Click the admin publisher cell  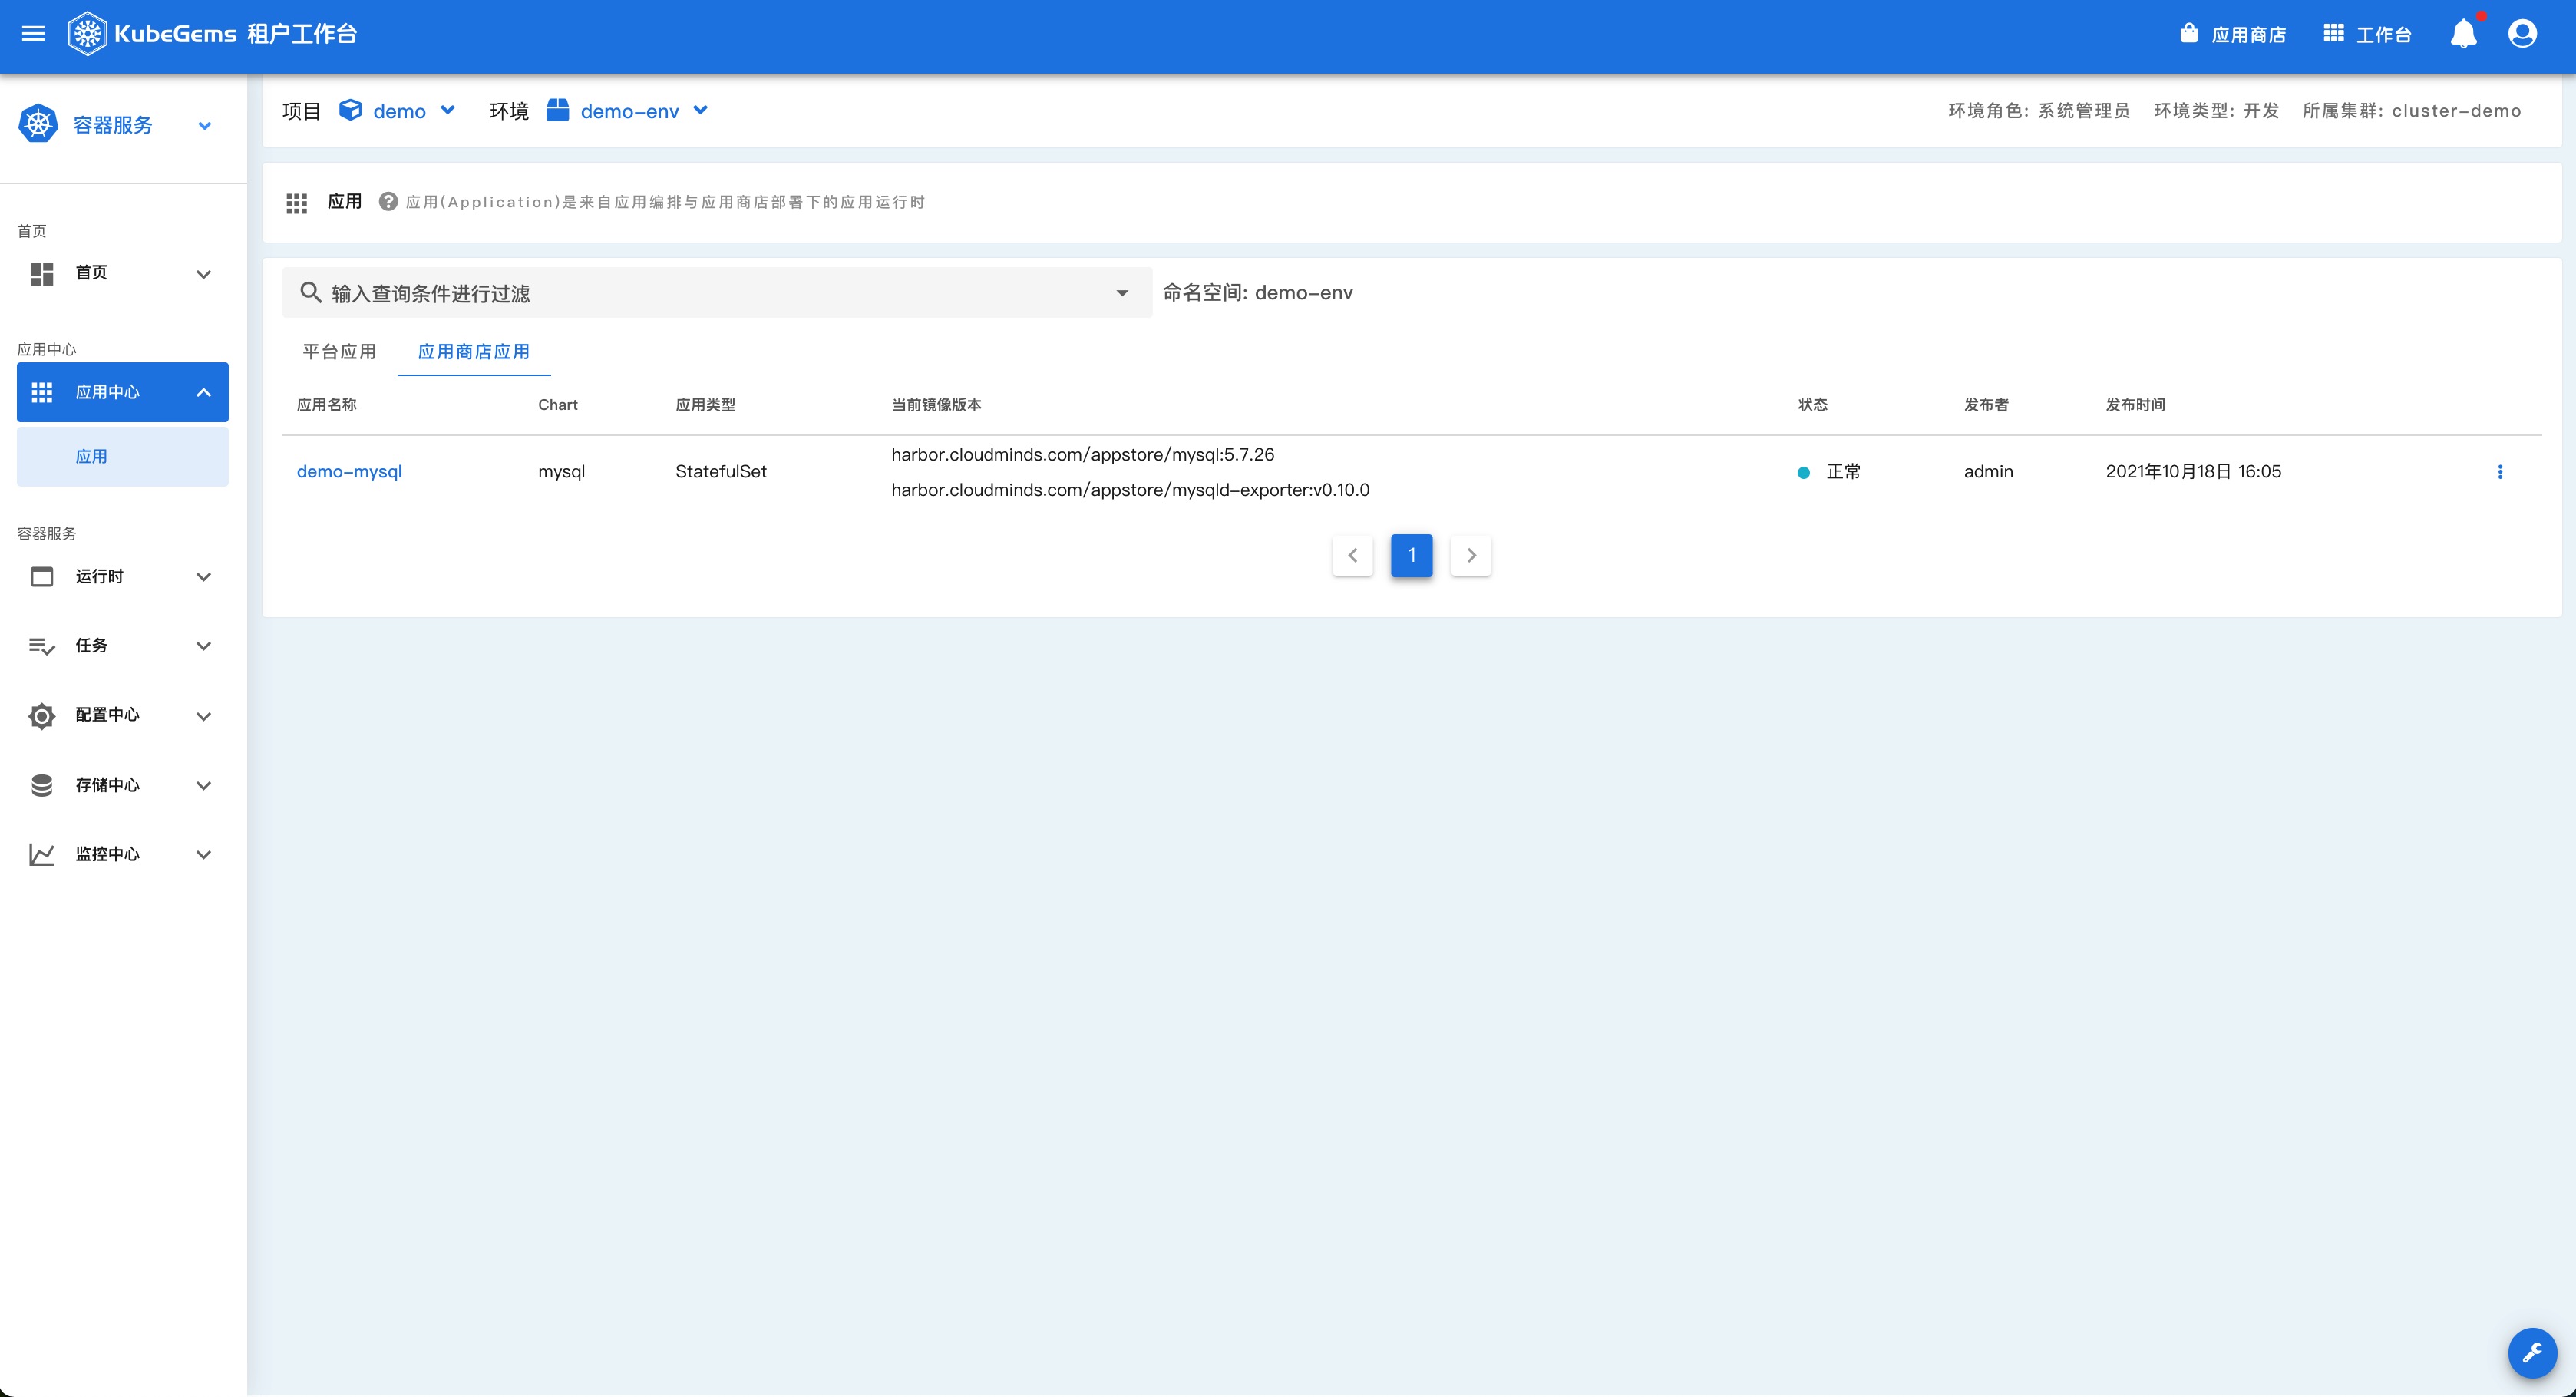point(1989,472)
